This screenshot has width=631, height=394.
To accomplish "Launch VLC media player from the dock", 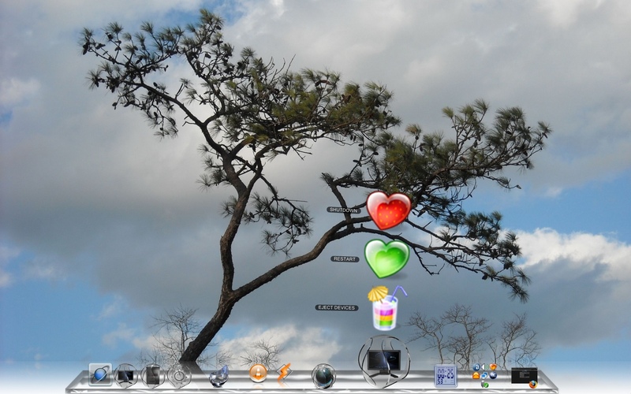I will click(258, 373).
